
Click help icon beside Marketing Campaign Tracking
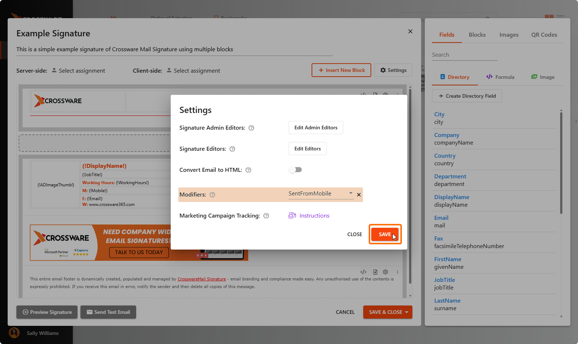[266, 216]
